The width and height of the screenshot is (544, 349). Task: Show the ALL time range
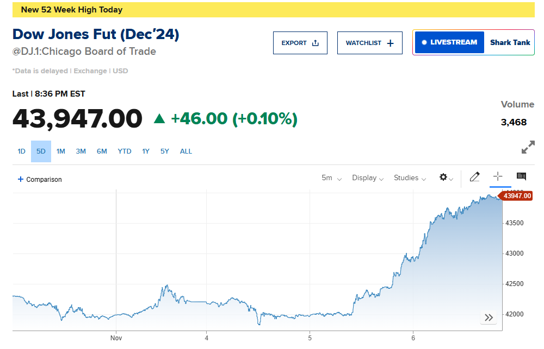(186, 151)
